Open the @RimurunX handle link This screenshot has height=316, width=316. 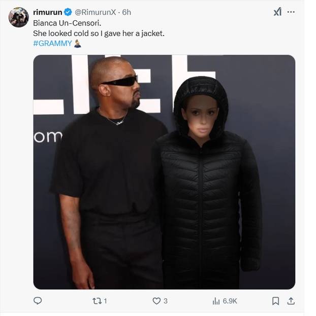(x=95, y=12)
